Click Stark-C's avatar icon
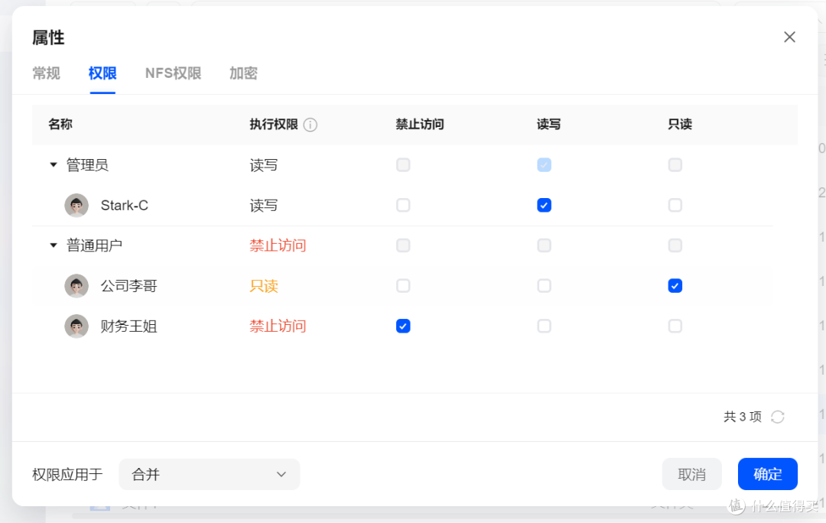This screenshot has width=826, height=523. click(76, 206)
